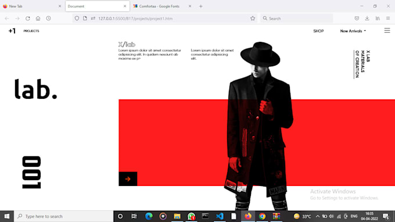Image resolution: width=395 pixels, height=222 pixels.
Task: Click the black arrow next button
Action: (128, 179)
